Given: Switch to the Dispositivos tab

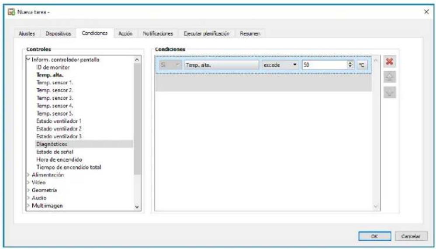Looking at the screenshot, I should (59, 34).
